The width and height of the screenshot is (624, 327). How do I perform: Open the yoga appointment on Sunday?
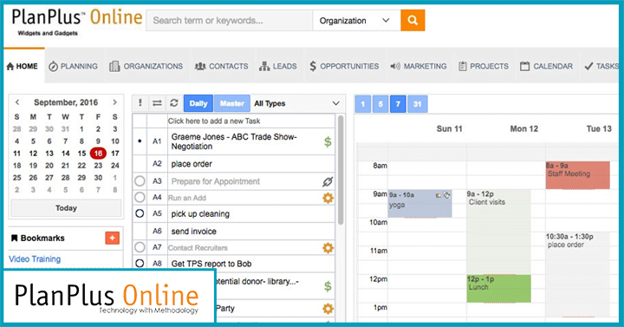419,204
